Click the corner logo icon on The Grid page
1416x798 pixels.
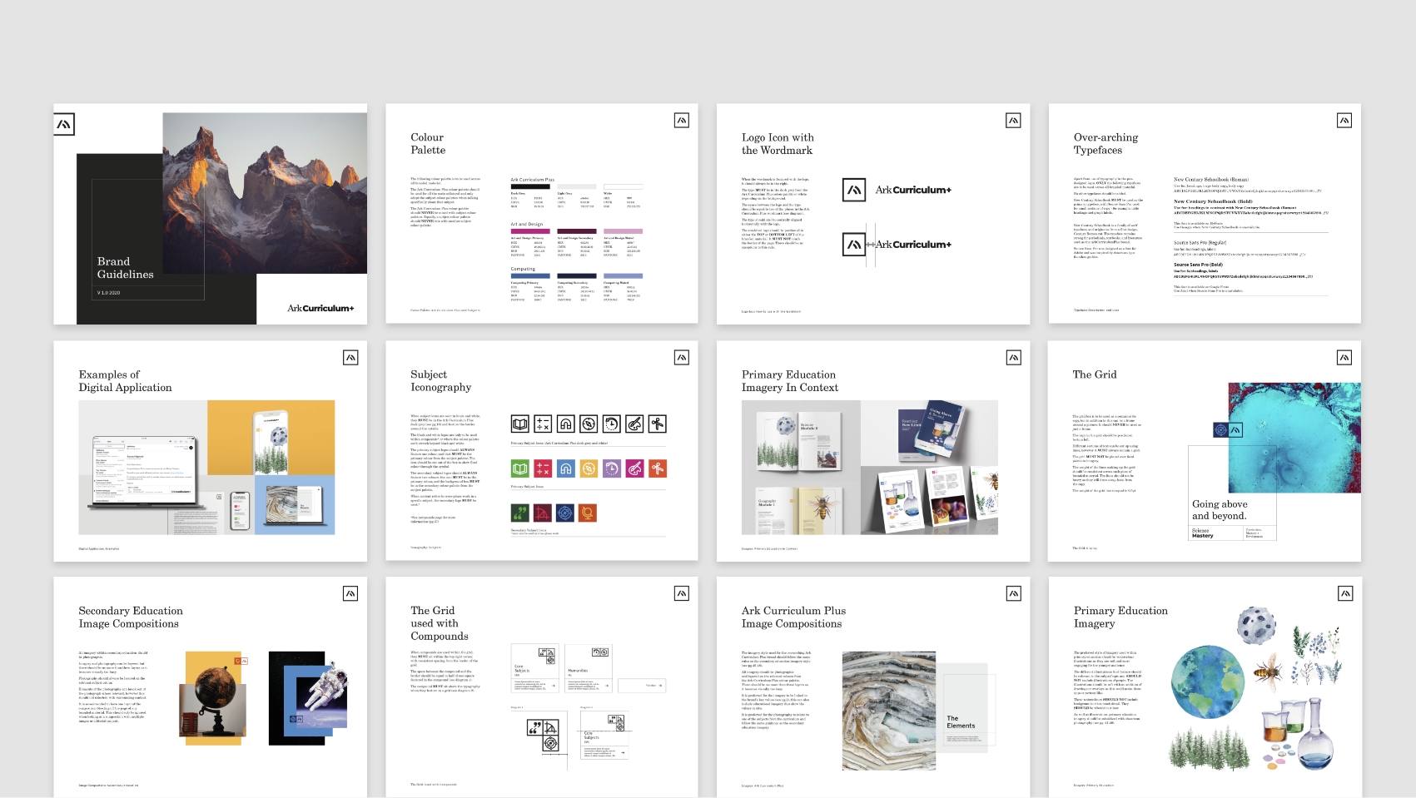click(1344, 358)
